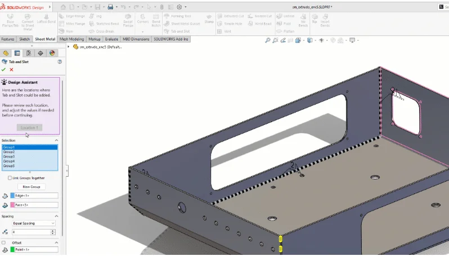This screenshot has height=256, width=449.
Task: Switch to the PropertyManager tab icon
Action: tap(17, 53)
